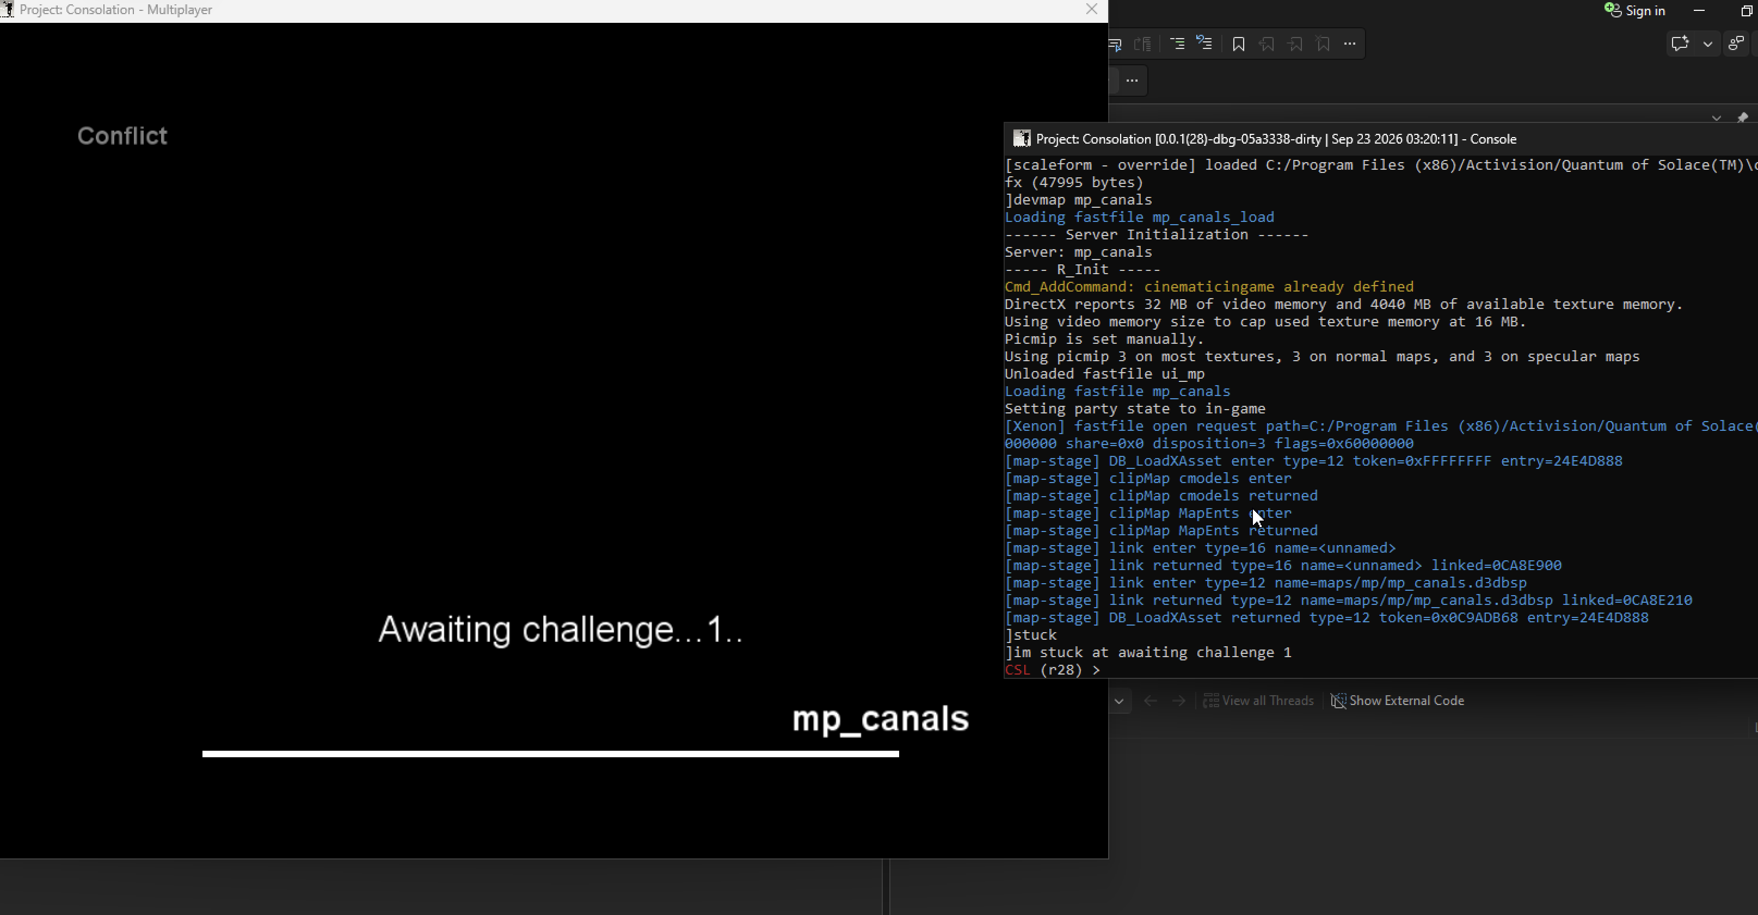This screenshot has width=1758, height=915.
Task: Open the second toolbar row's ellipsis menu
Action: tap(1132, 81)
